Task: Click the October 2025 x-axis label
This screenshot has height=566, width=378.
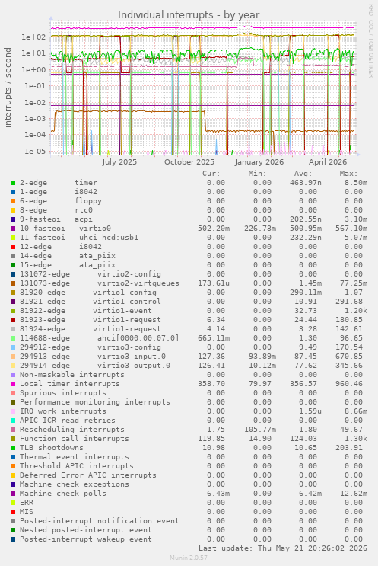Action: tap(189, 162)
